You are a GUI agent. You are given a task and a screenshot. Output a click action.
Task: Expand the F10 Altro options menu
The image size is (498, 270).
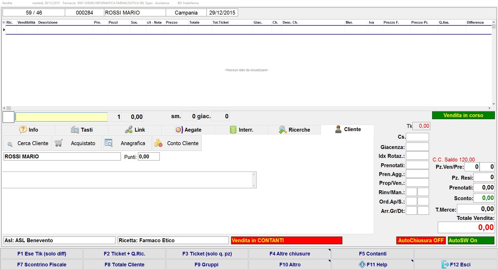point(289,265)
